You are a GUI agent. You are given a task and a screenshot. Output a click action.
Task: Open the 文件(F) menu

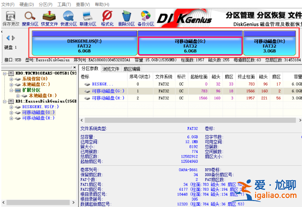click(x=8, y=4)
